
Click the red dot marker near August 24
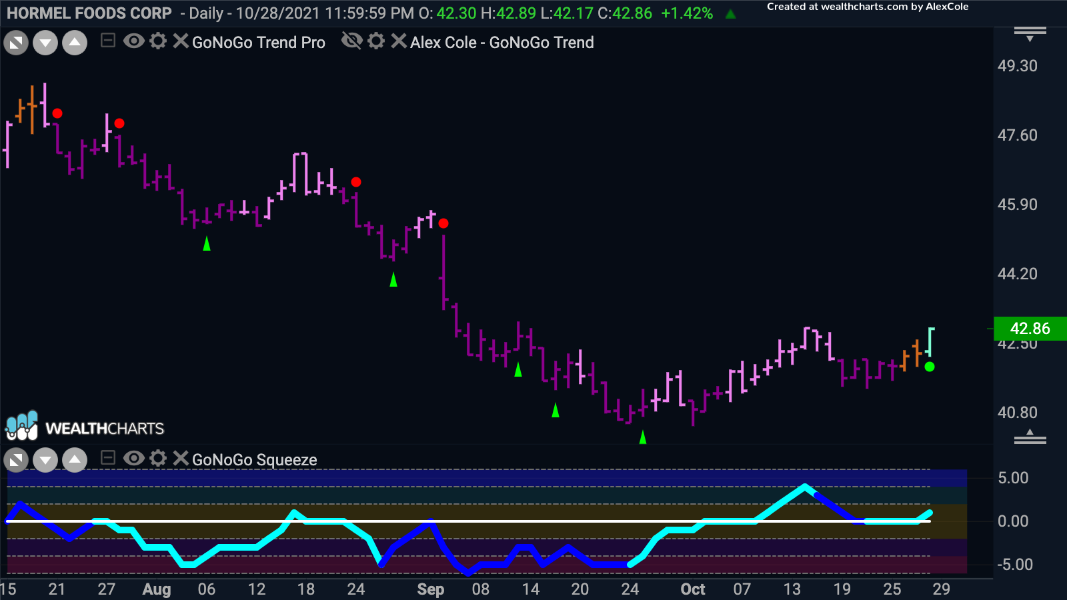click(356, 182)
